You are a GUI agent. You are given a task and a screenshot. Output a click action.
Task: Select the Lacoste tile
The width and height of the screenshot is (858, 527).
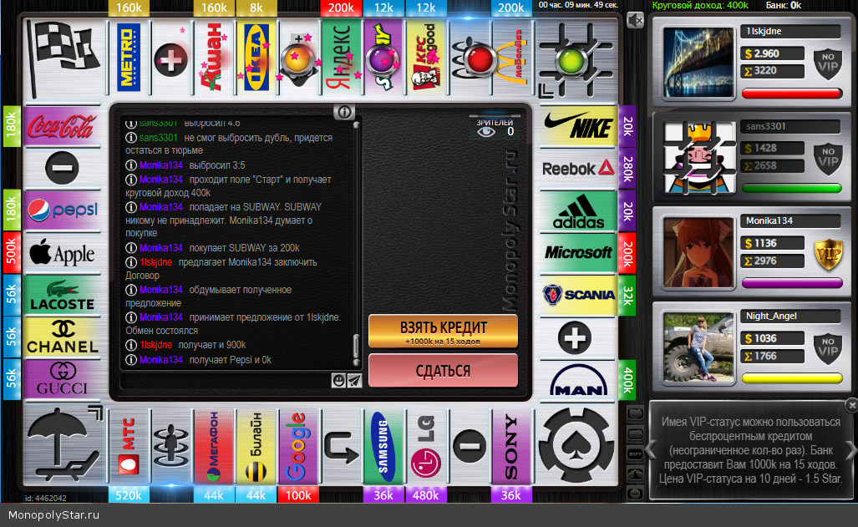62,295
